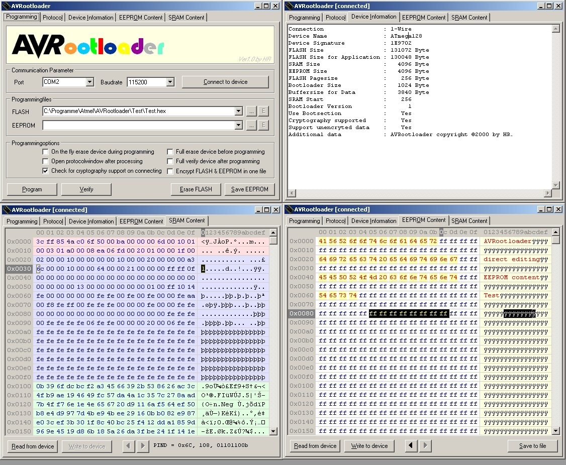Open the Port COM2 dropdown

pyautogui.click(x=90, y=82)
